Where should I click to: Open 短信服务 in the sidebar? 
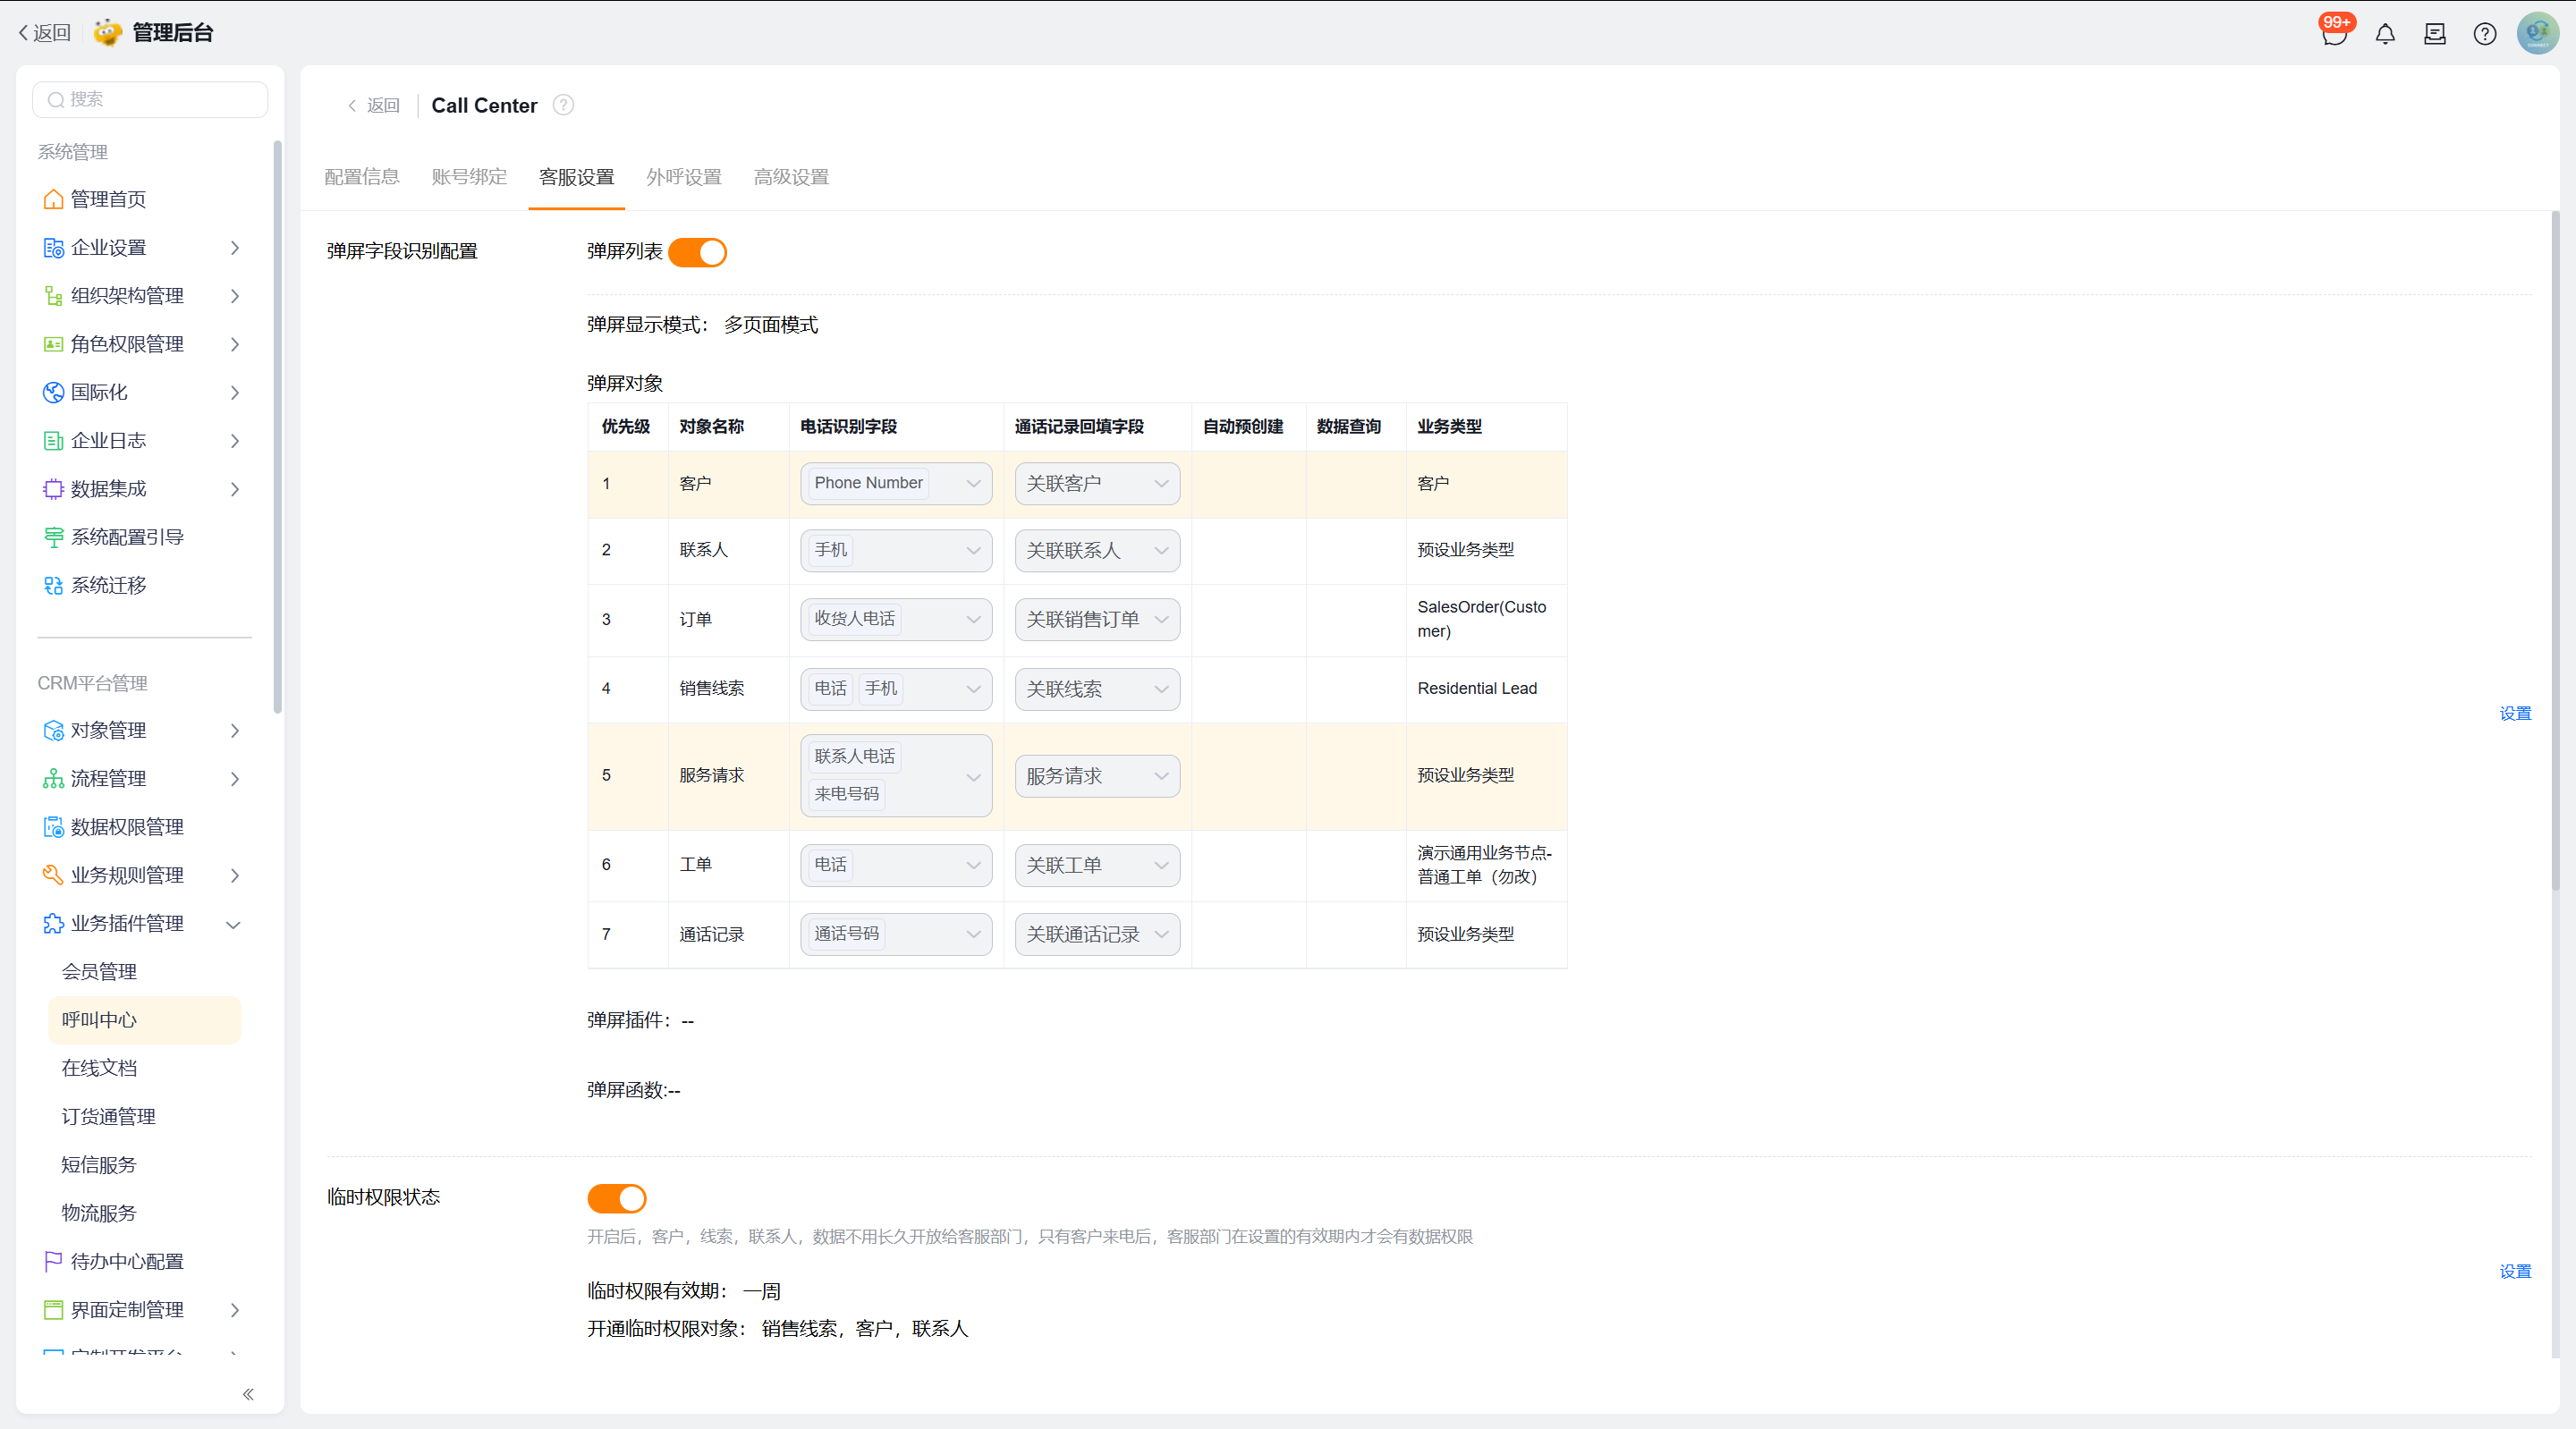pyautogui.click(x=99, y=1165)
